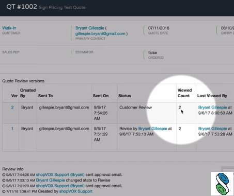Viewport: 234px width, 196px height.
Task: Click the Review info heading
Action: [x=13, y=169]
